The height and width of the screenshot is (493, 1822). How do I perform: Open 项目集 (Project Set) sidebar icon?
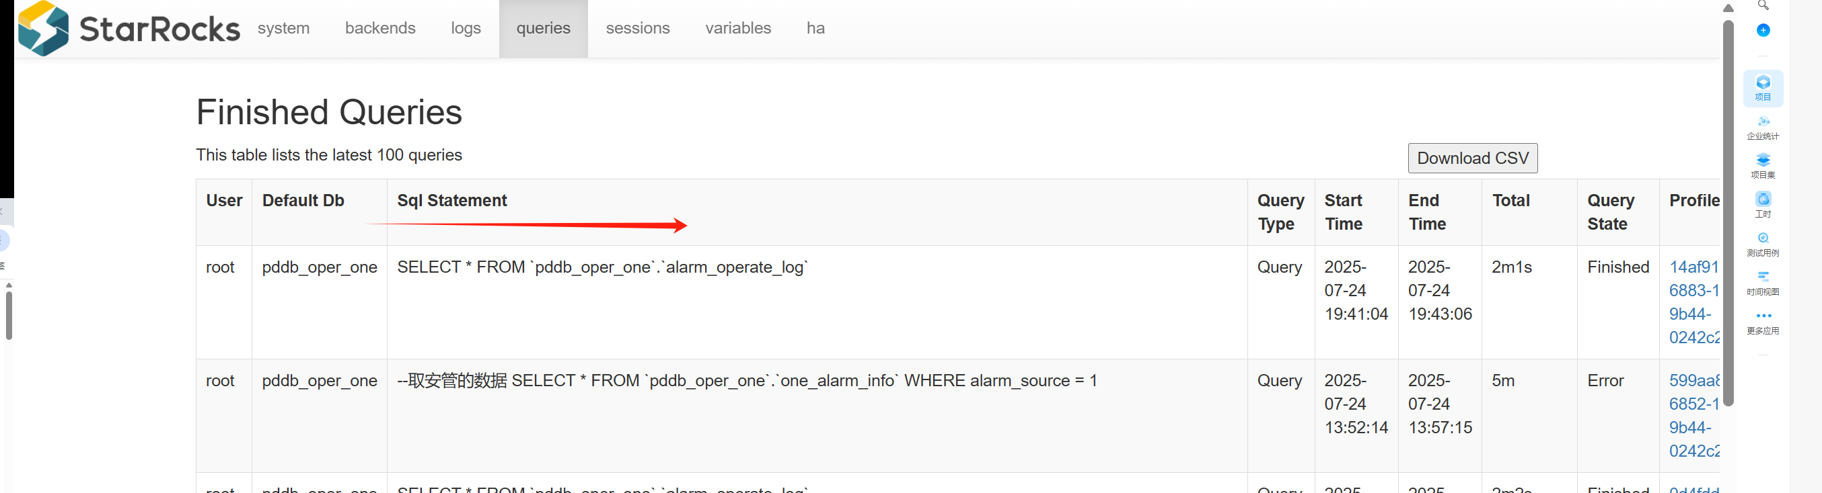click(x=1763, y=166)
